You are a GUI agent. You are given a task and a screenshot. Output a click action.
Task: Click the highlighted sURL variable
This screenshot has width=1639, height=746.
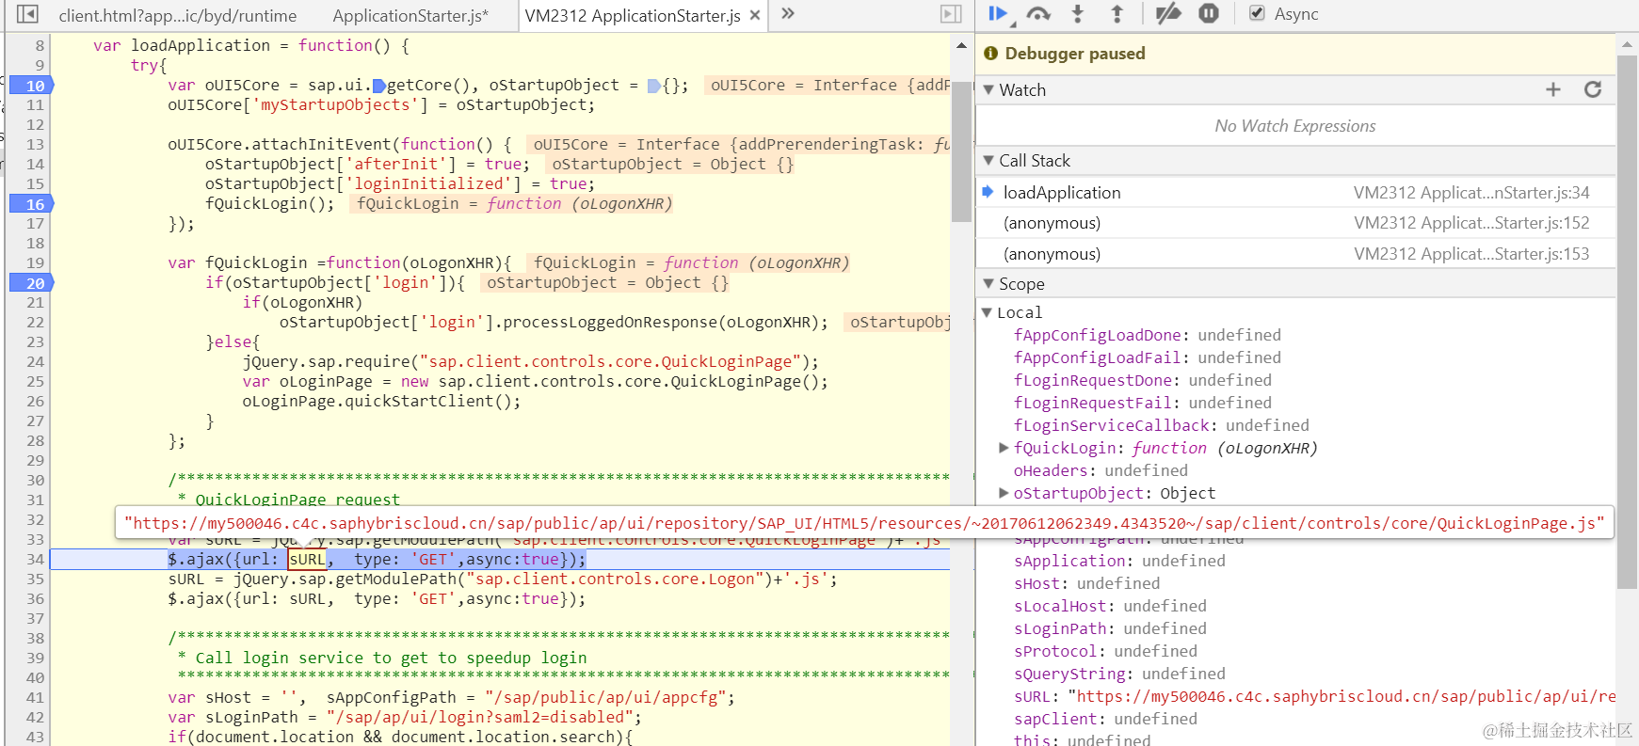point(307,559)
